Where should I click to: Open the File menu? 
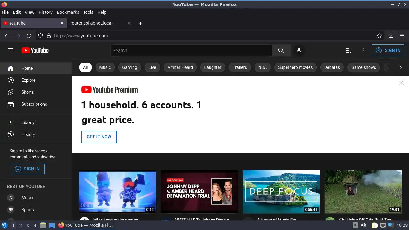click(5, 12)
